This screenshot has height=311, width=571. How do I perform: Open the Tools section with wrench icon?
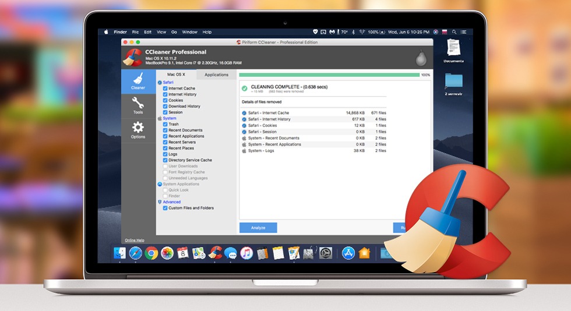tap(138, 106)
